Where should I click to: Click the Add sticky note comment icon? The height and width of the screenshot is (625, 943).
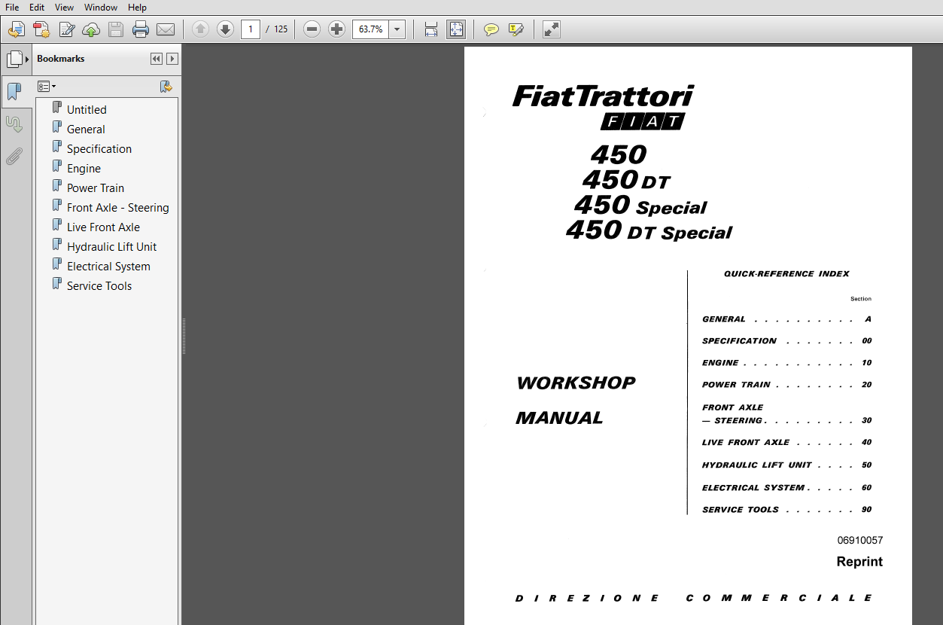pos(491,29)
